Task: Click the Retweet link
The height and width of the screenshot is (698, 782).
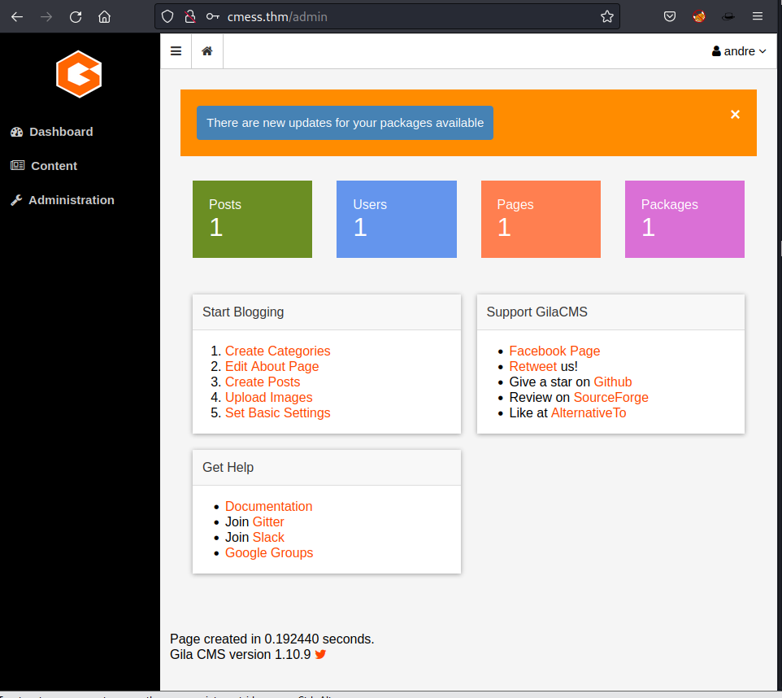Action: [x=533, y=366]
